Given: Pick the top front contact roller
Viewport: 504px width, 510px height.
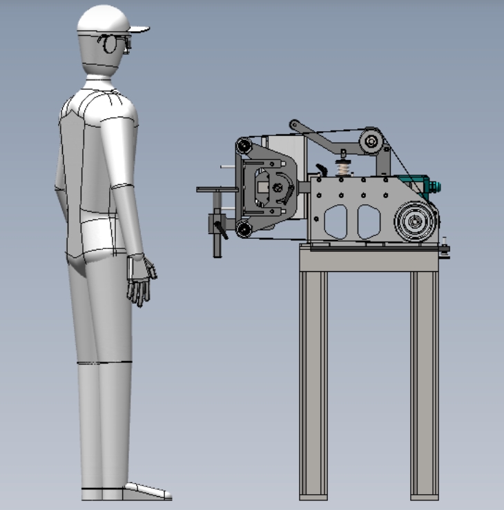Looking at the screenshot, I should pyautogui.click(x=244, y=146).
